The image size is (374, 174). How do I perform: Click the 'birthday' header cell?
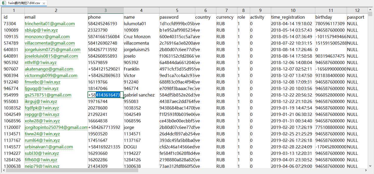click(331, 17)
